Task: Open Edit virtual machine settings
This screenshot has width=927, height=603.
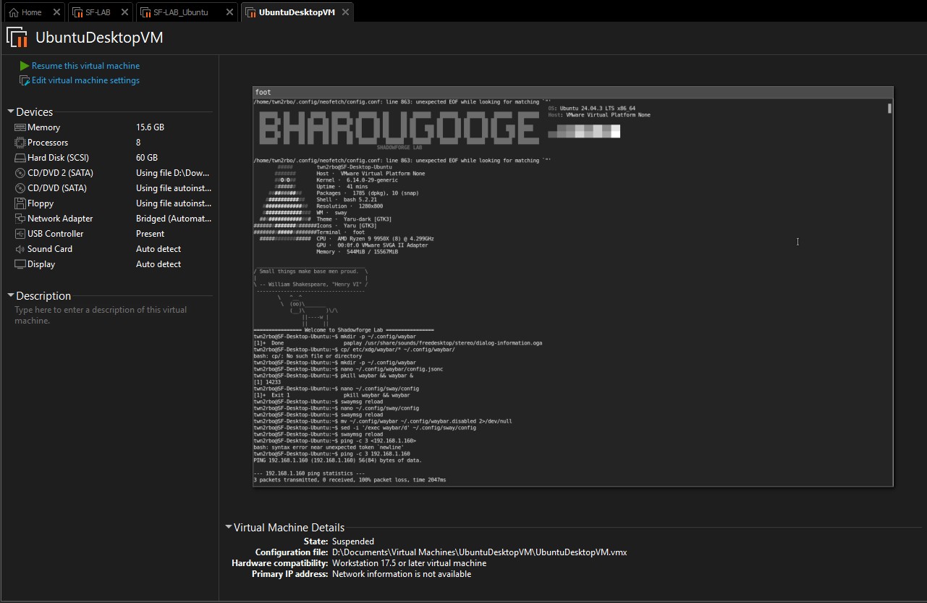Action: pyautogui.click(x=85, y=80)
